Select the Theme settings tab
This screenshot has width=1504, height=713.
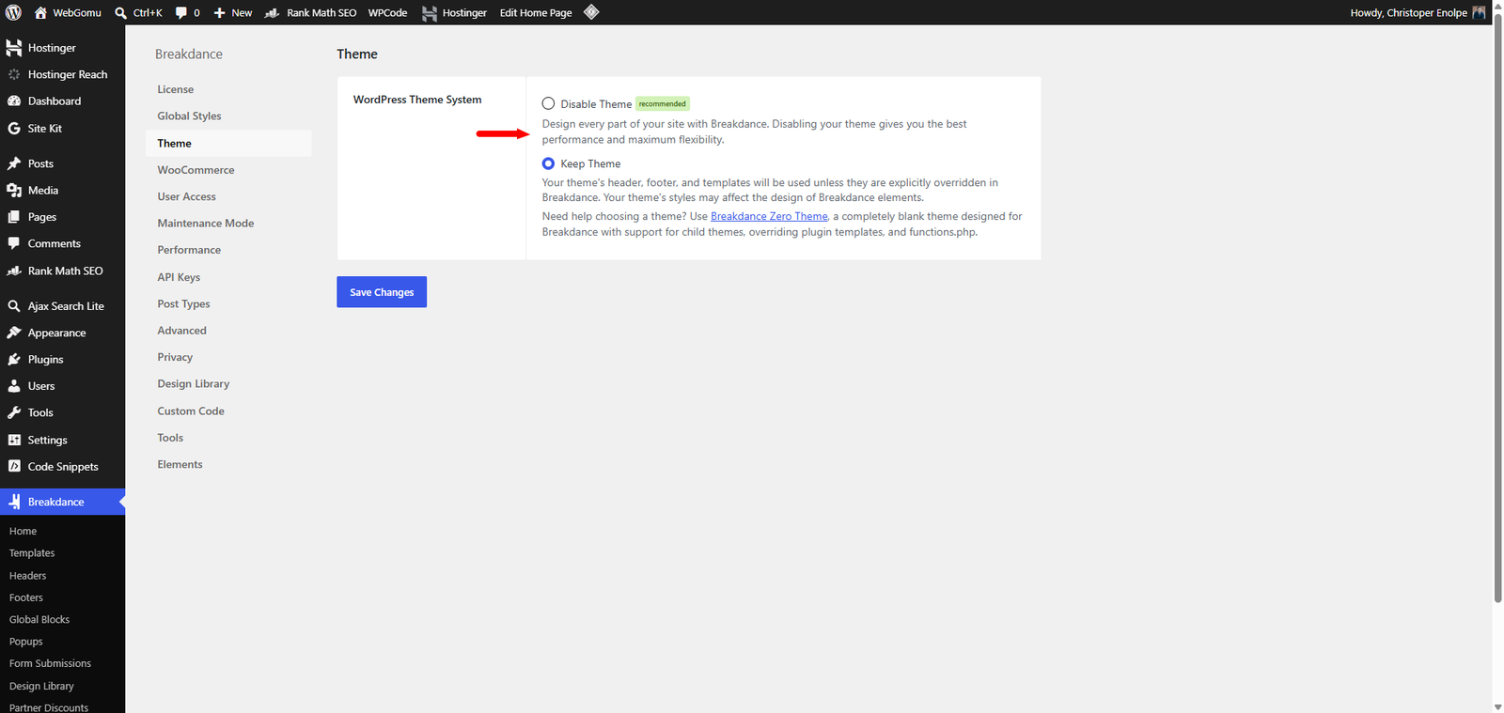click(228, 144)
